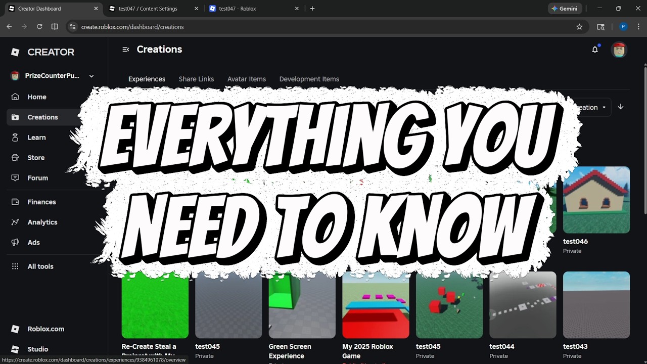647x364 pixels.
Task: Open the Chrome profile P menu
Action: (x=623, y=27)
